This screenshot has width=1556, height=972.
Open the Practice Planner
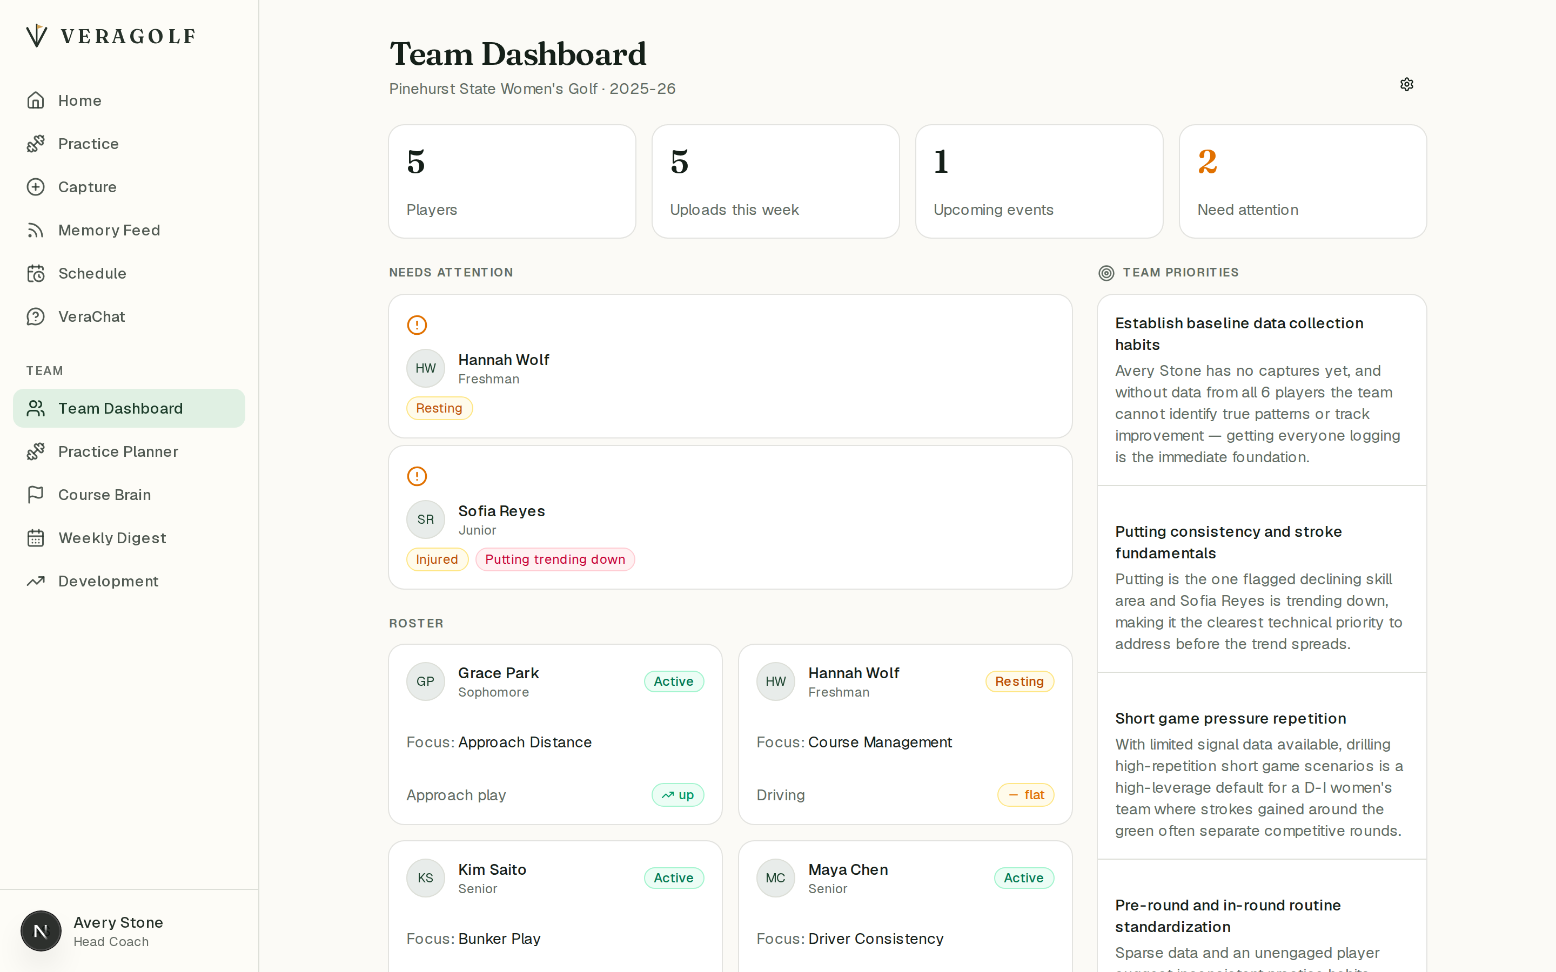(x=129, y=451)
